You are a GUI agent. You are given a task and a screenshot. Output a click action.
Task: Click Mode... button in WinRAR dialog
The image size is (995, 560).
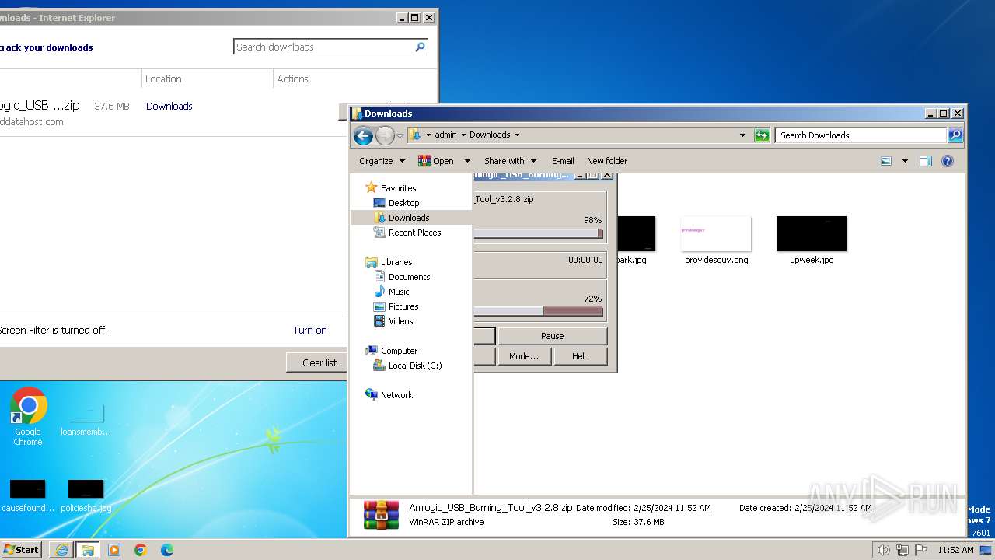[523, 356]
